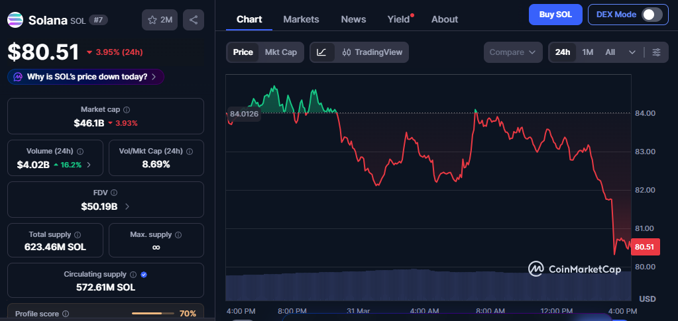Click Circulating supply verified badge
The width and height of the screenshot is (678, 321).
click(x=144, y=274)
